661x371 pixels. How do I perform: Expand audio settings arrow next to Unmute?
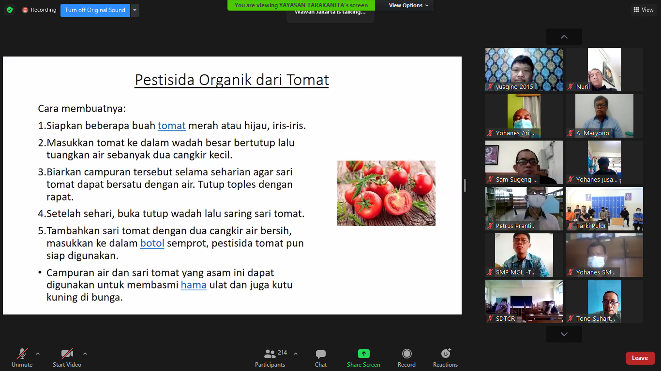pyautogui.click(x=38, y=353)
